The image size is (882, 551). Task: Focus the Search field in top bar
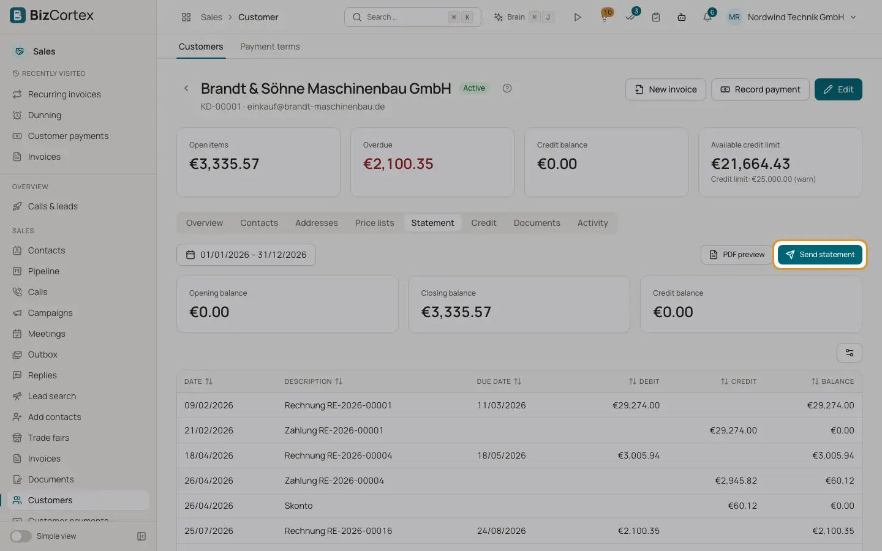coord(413,17)
